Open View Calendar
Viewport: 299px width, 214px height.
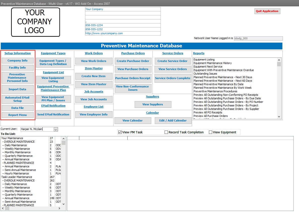point(133,121)
